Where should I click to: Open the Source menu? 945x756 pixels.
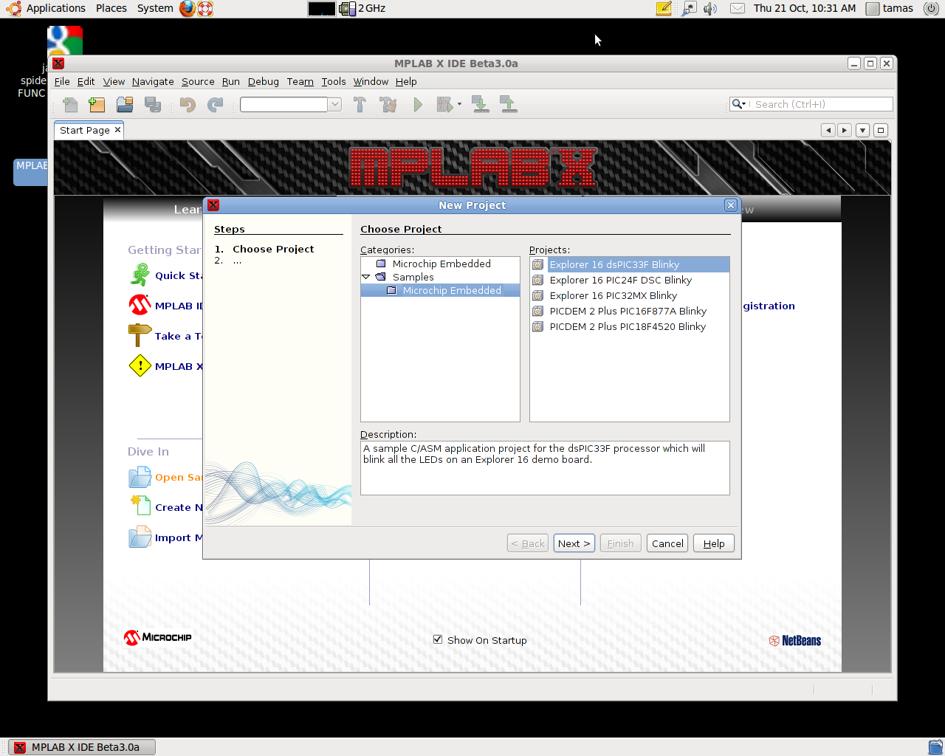198,81
